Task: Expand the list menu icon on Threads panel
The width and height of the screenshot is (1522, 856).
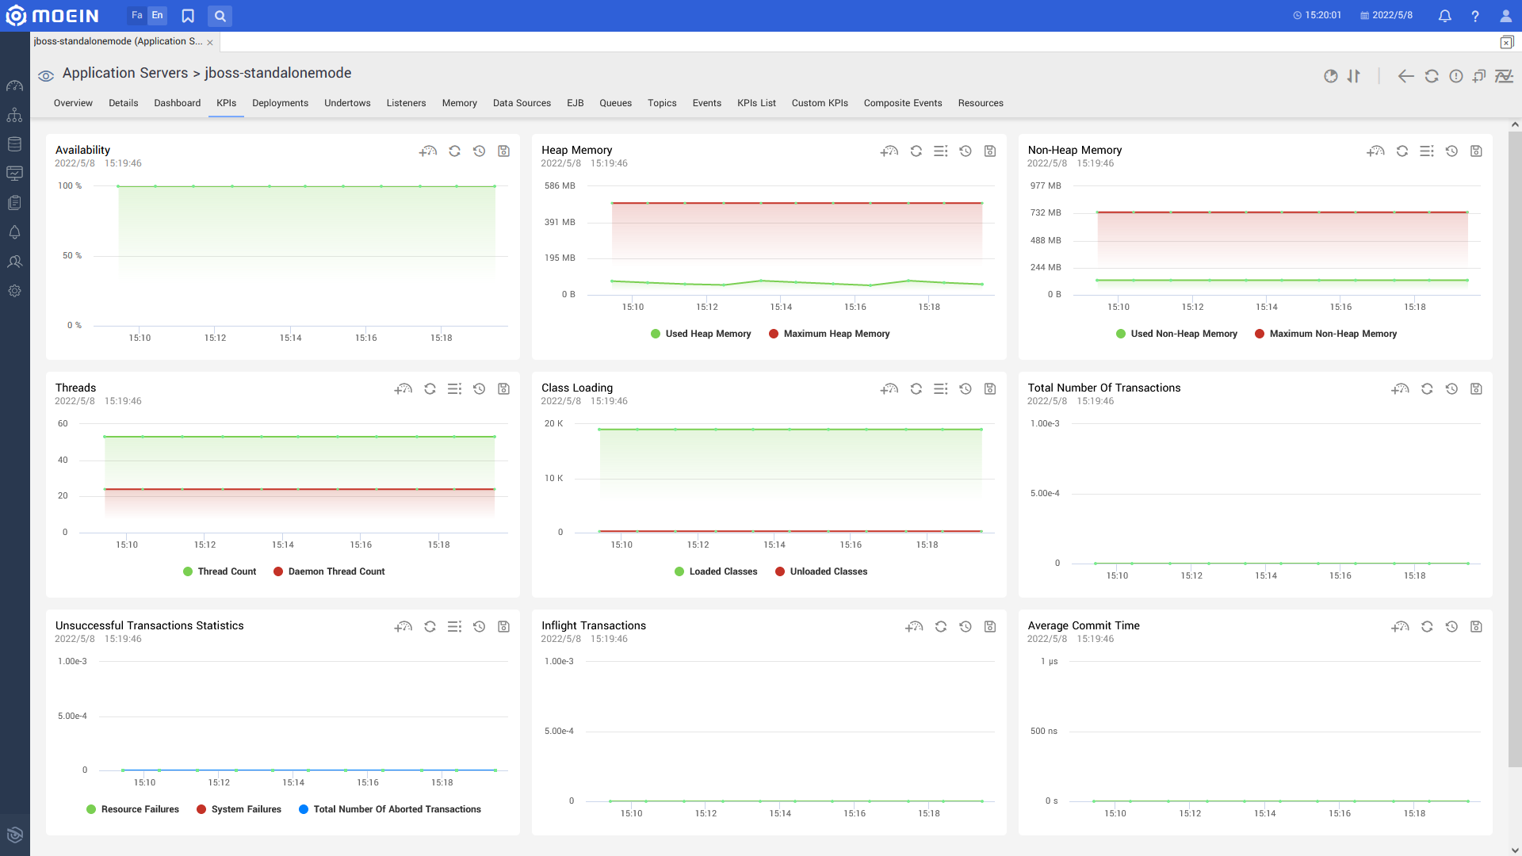Action: coord(455,389)
